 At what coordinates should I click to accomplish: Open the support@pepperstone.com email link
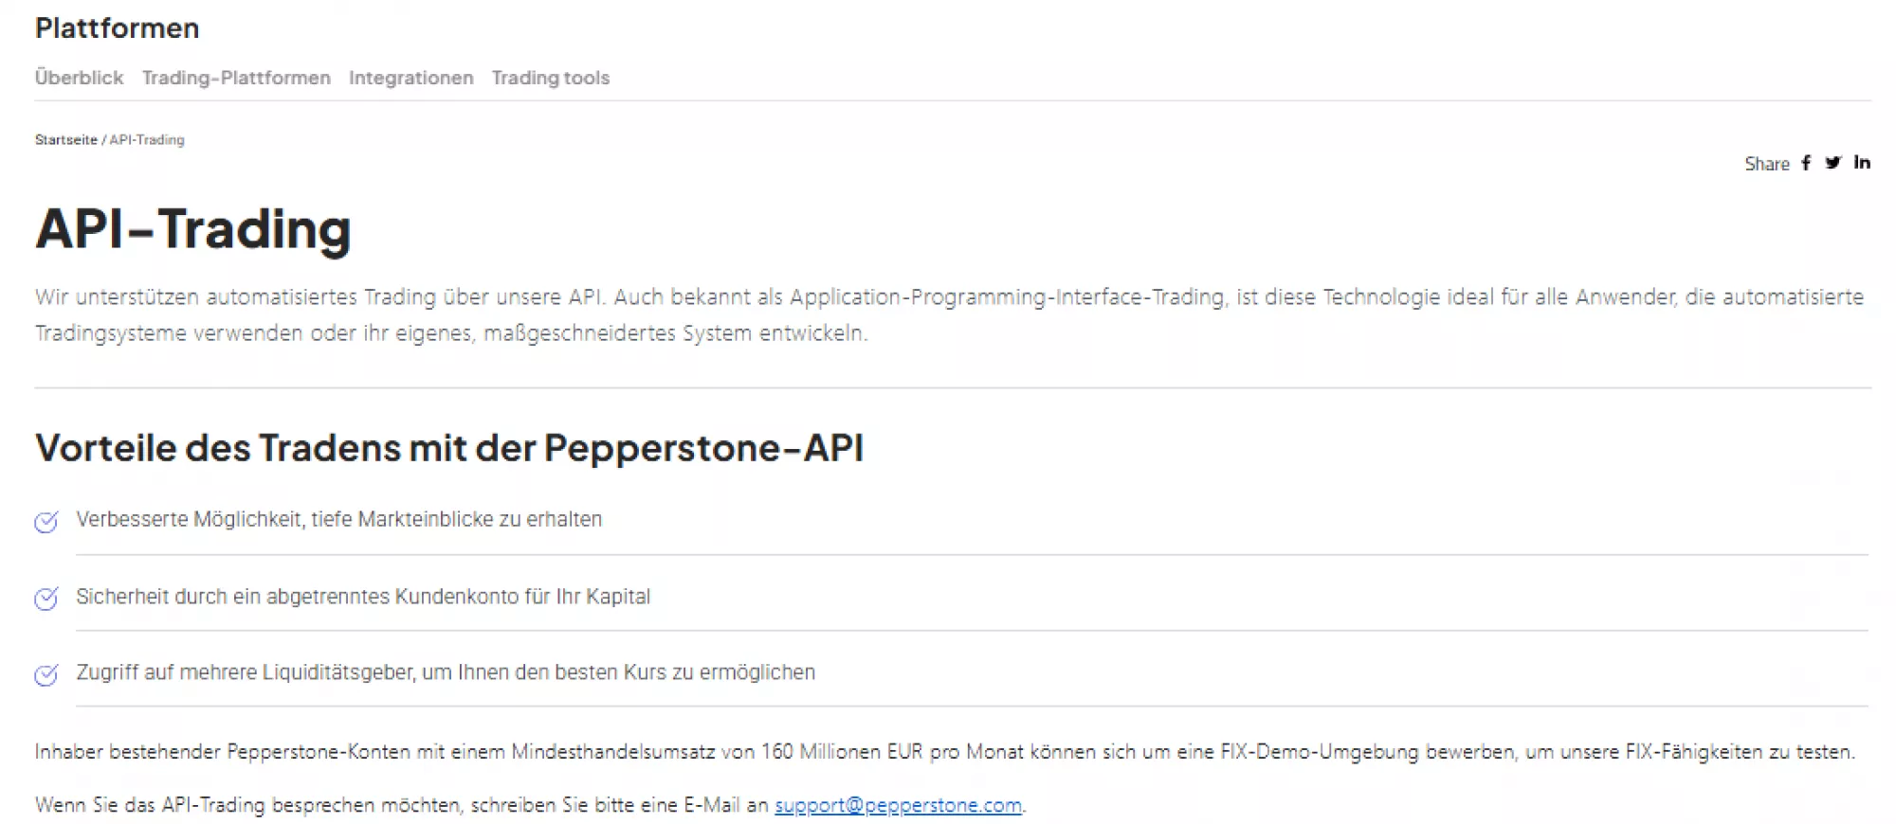tap(898, 805)
